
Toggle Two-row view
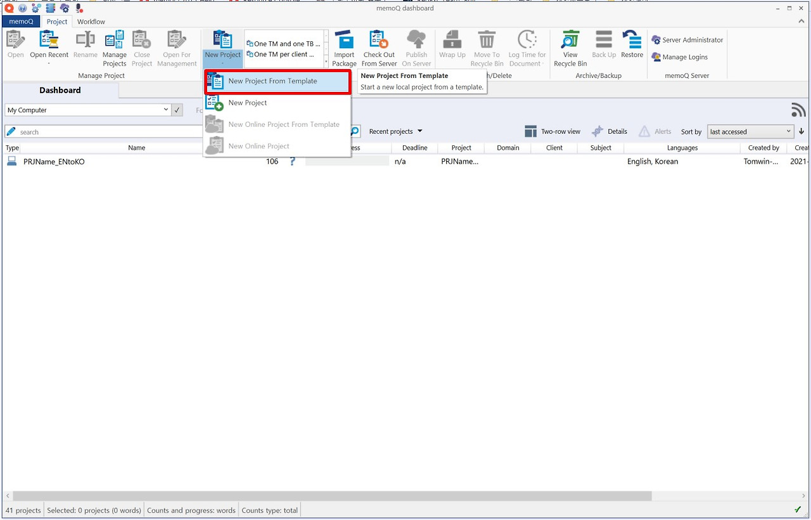(x=552, y=131)
